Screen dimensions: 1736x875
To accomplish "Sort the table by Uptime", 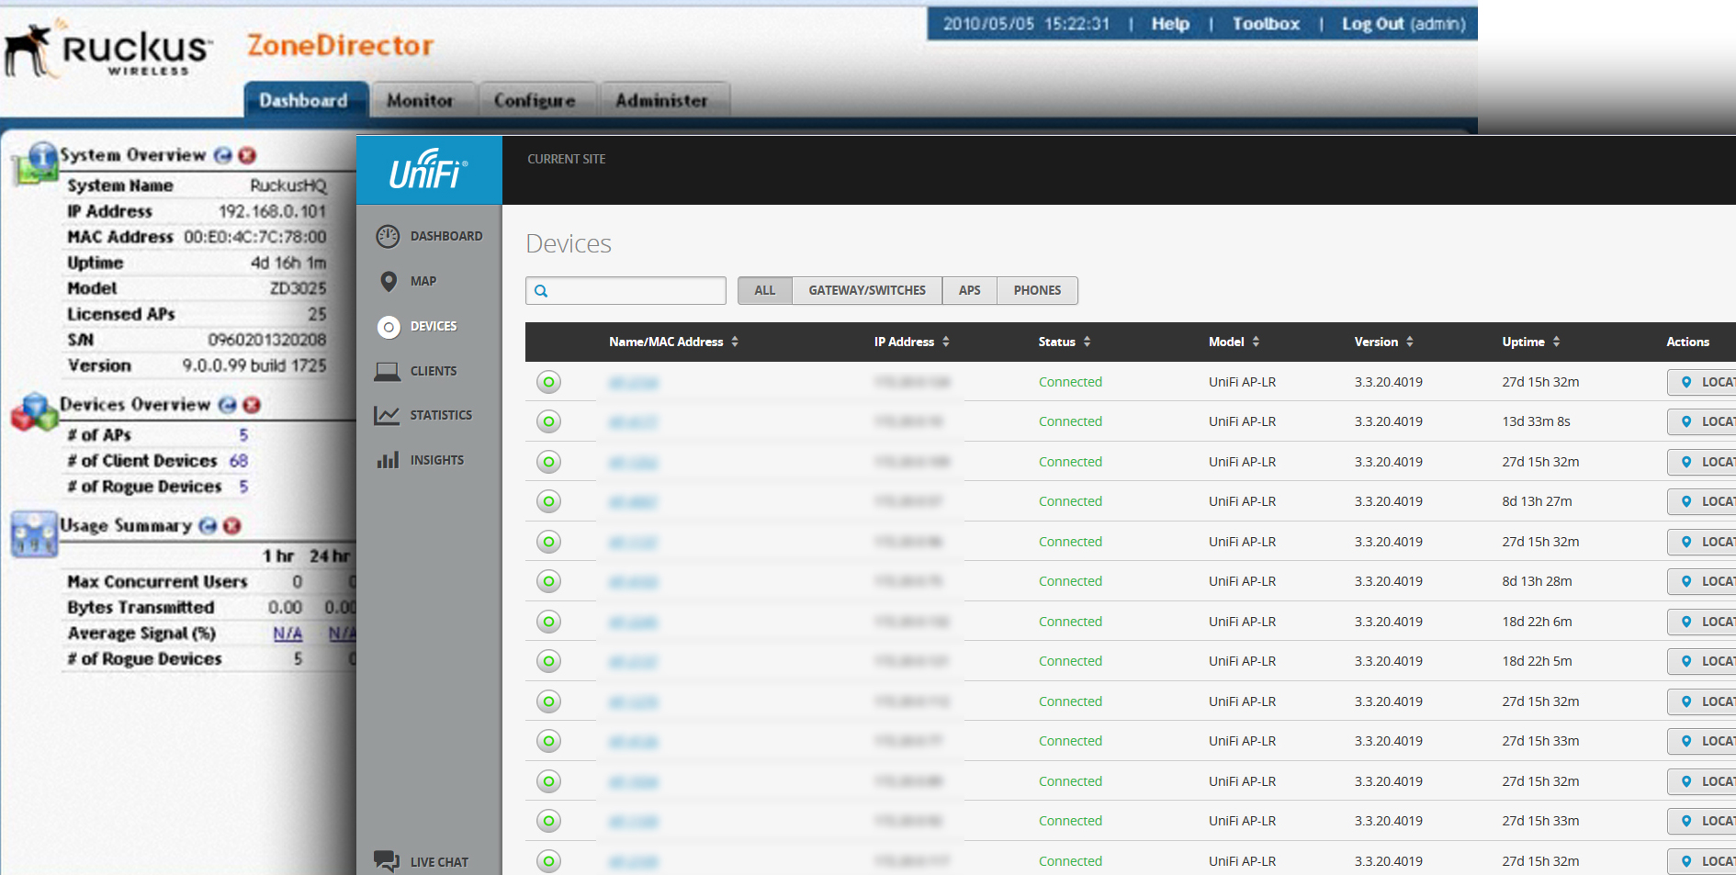I will (x=1531, y=342).
